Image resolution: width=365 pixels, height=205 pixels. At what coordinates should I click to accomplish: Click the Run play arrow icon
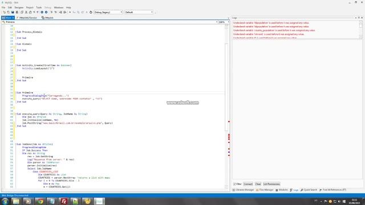[x=70, y=12]
